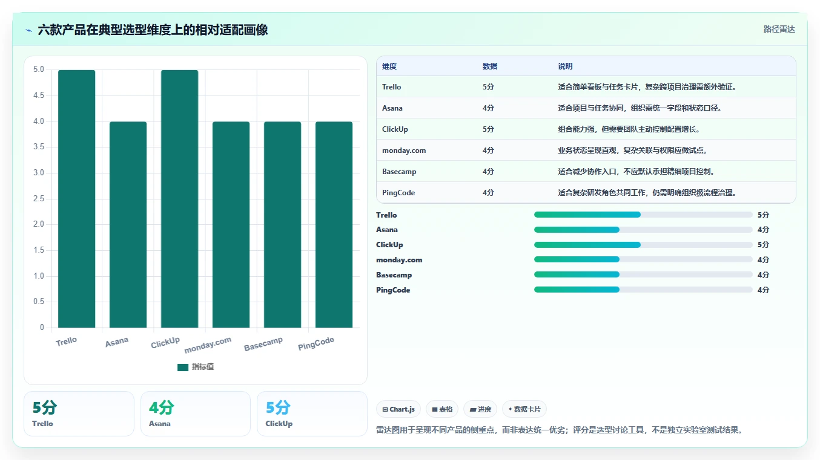This screenshot has width=820, height=460.
Task: Click the PingCode label on the chart's x-axis
Action: (x=316, y=343)
